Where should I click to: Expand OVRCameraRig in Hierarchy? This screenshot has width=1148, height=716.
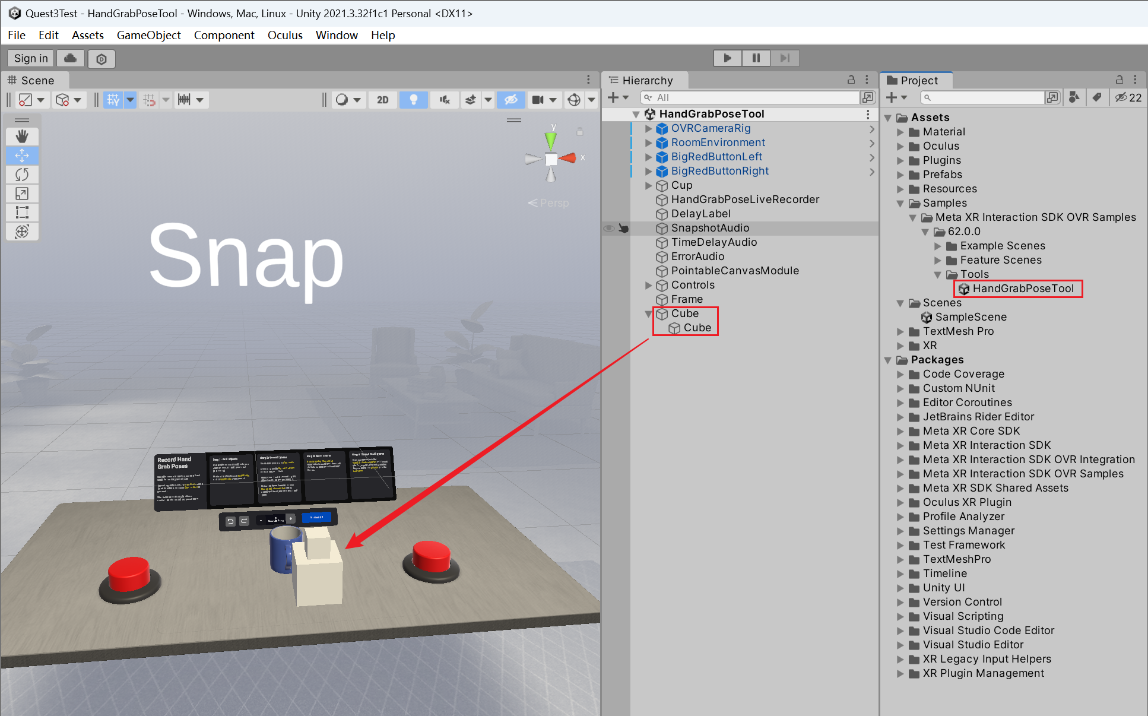click(648, 128)
